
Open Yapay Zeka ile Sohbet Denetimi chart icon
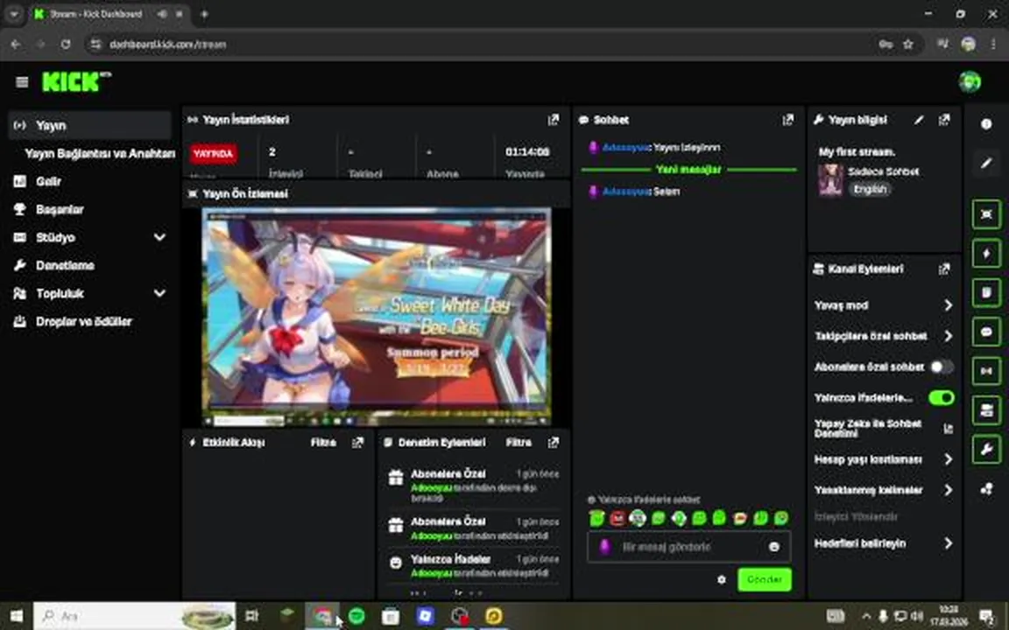click(x=948, y=429)
